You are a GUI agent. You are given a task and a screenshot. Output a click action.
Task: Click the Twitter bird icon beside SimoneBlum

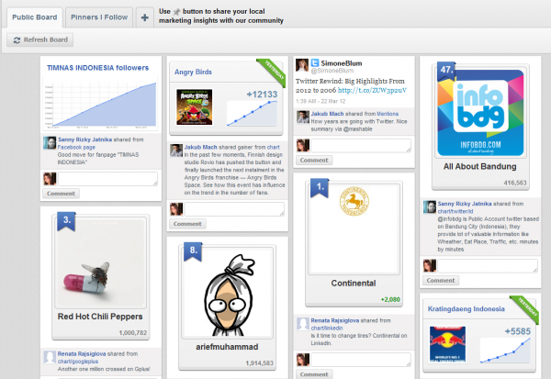point(315,63)
